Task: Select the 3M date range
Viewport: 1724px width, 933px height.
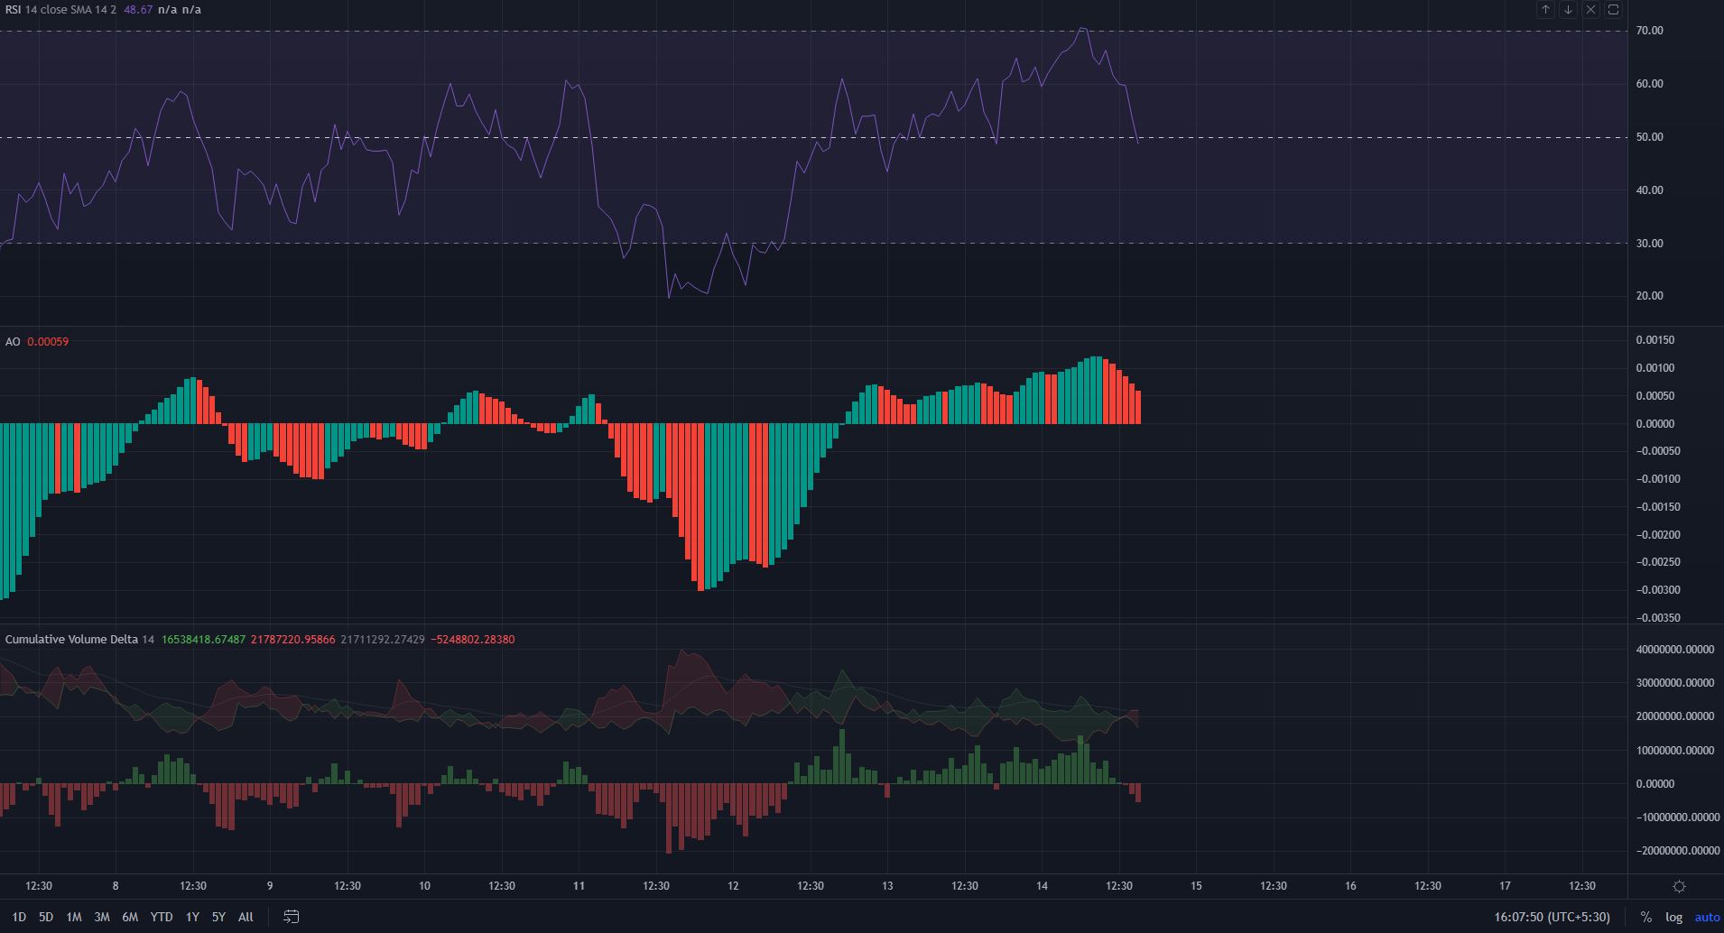Action: click(x=102, y=917)
